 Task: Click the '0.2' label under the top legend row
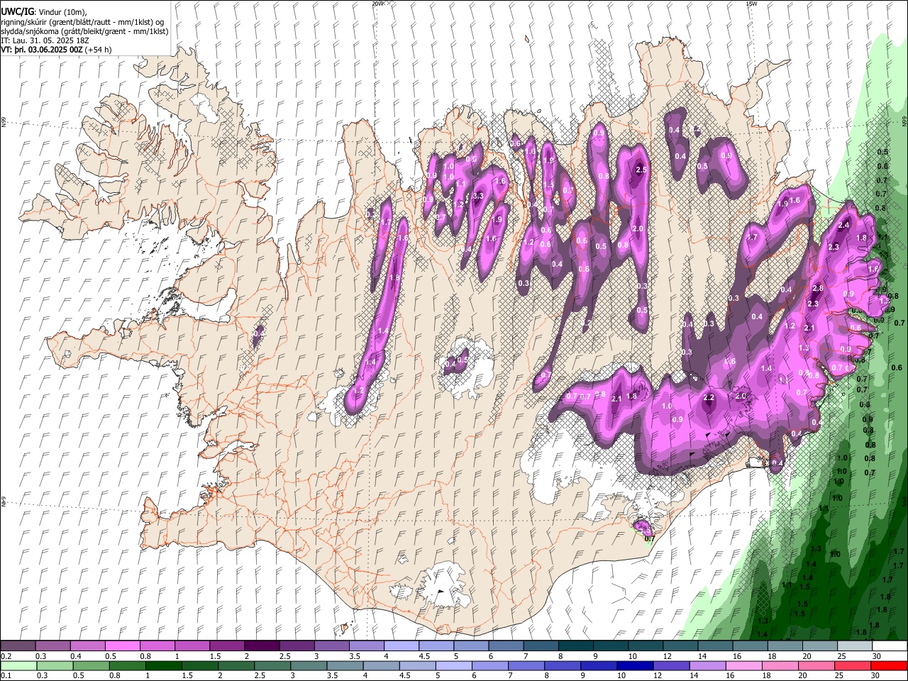pyautogui.click(x=6, y=656)
